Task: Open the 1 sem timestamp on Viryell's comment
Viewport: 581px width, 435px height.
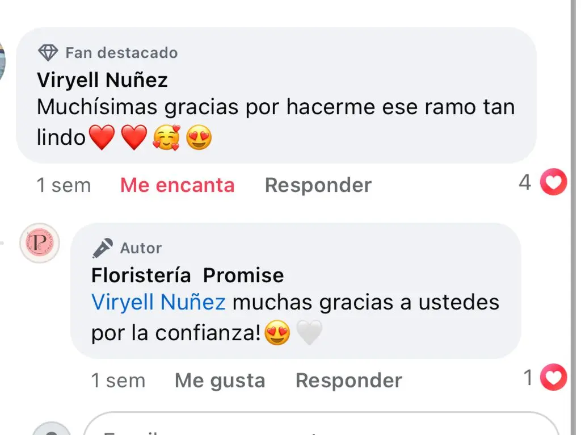Action: tap(64, 185)
